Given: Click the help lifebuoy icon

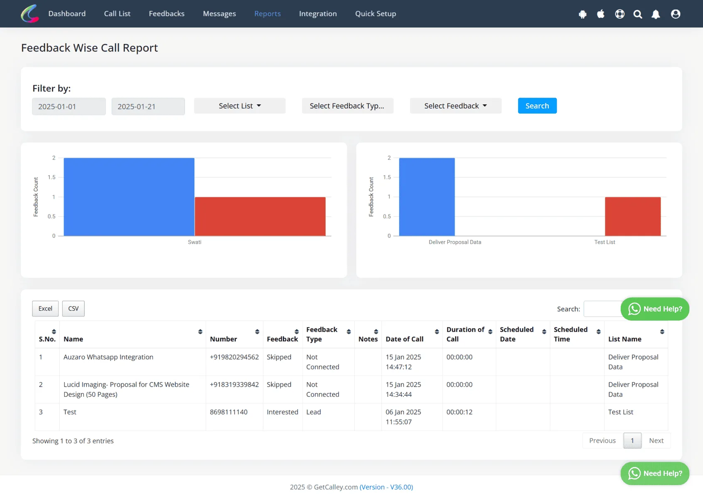Looking at the screenshot, I should tap(619, 14).
